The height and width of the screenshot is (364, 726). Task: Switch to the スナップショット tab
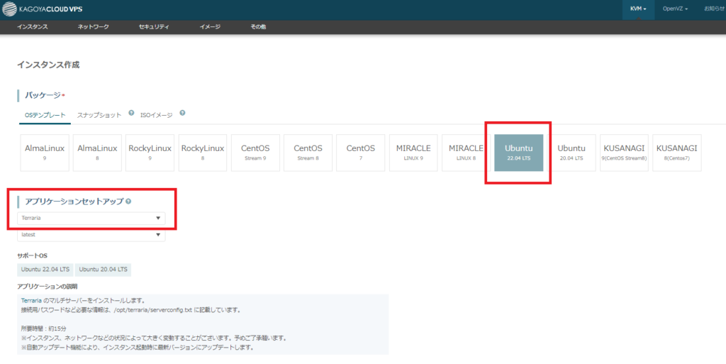click(99, 115)
